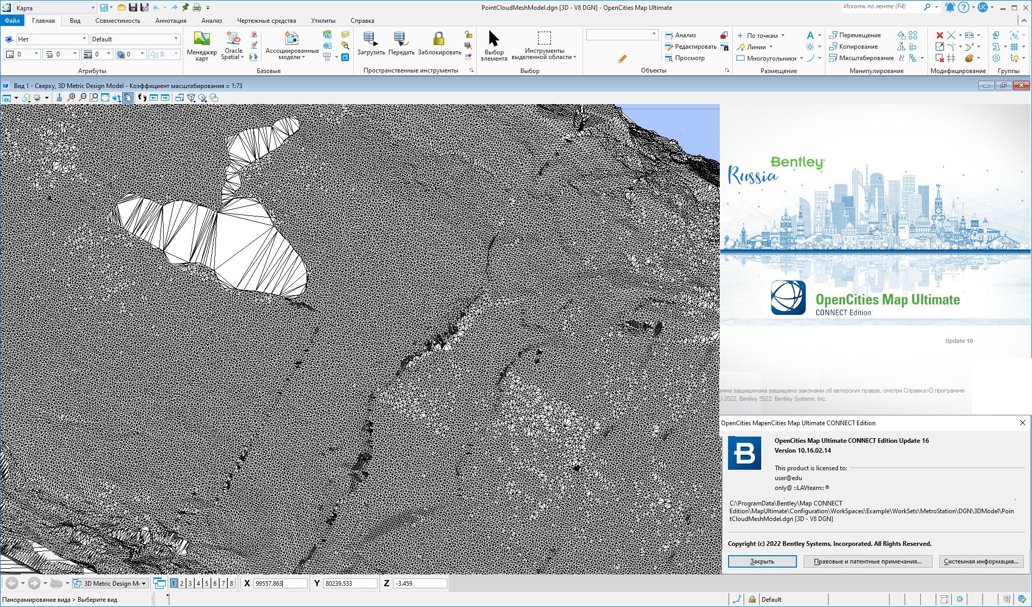This screenshot has width=1032, height=607.
Task: Switch to the Совместимость ribbon tab
Action: (118, 21)
